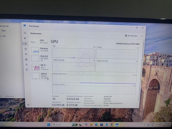Open the taskbar clock and date
Viewport: 172px width, 129px height.
click(x=166, y=124)
